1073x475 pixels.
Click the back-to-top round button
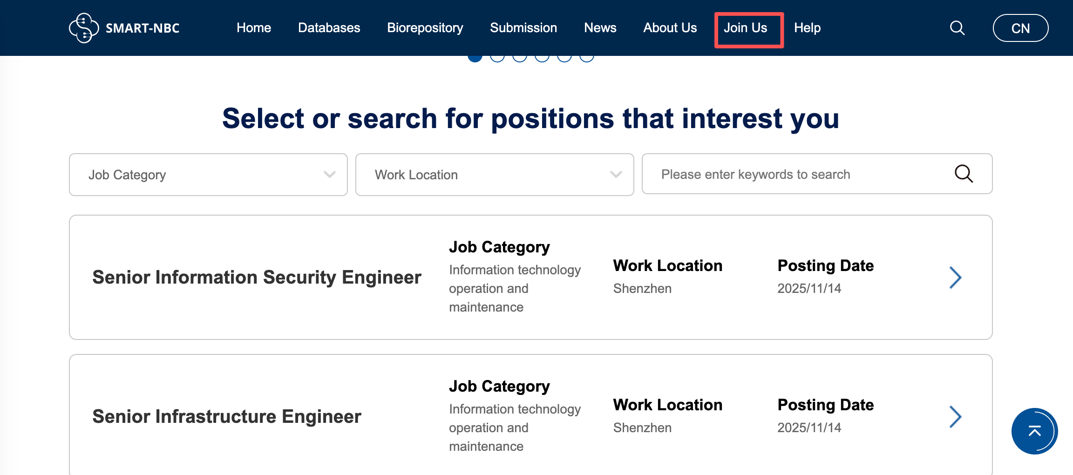pyautogui.click(x=1034, y=431)
